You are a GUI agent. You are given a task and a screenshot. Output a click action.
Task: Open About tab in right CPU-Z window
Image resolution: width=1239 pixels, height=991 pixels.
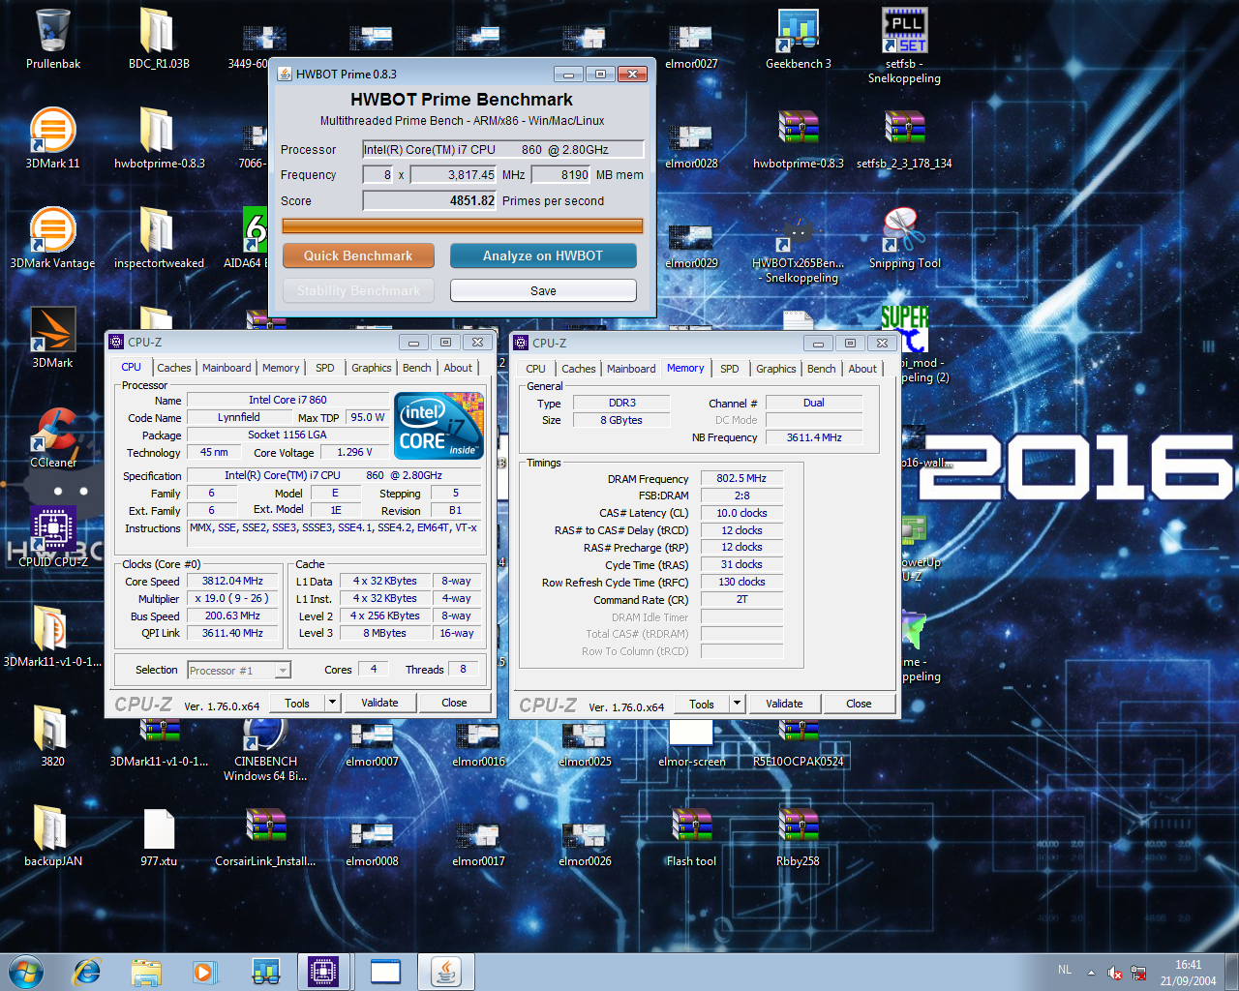pyautogui.click(x=862, y=369)
